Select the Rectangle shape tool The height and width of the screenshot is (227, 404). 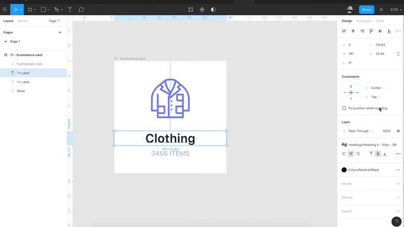pyautogui.click(x=43, y=9)
